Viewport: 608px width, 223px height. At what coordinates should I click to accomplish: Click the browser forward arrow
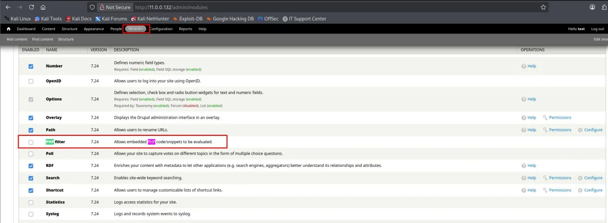pos(19,7)
